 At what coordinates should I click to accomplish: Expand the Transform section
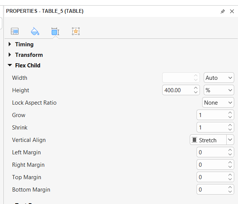(x=10, y=55)
